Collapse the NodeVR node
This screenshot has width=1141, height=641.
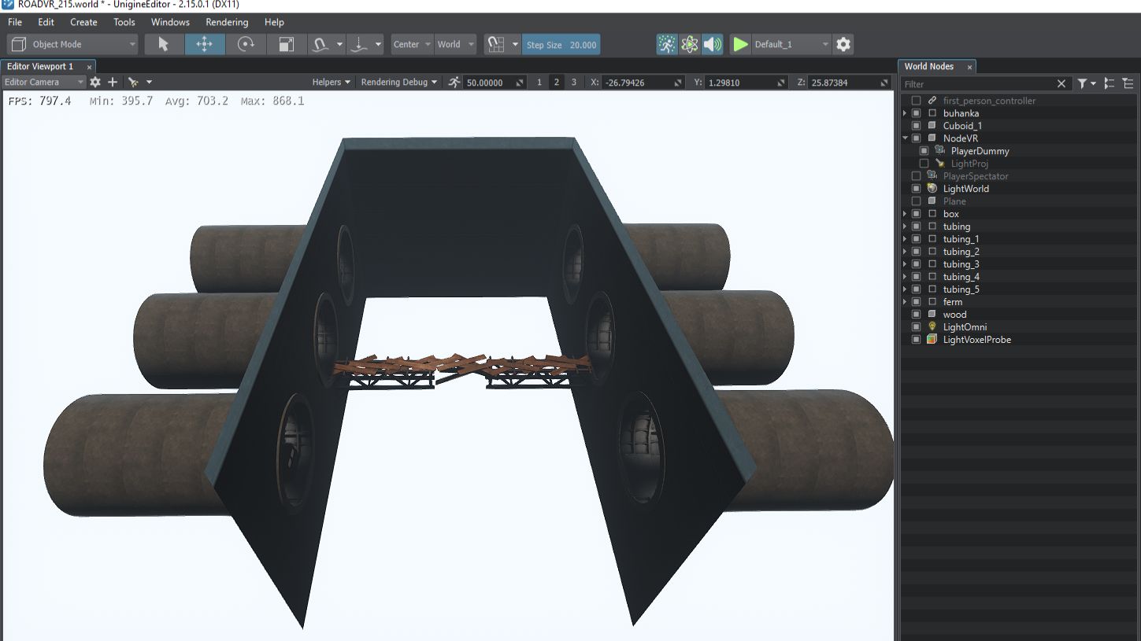pyautogui.click(x=906, y=138)
